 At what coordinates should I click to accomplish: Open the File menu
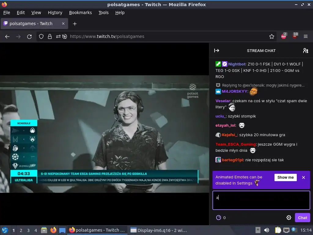tap(7, 13)
